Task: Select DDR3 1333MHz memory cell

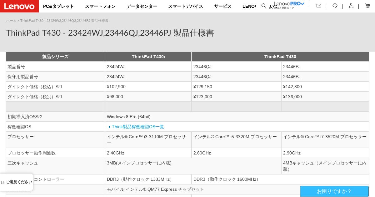Action: click(148, 179)
